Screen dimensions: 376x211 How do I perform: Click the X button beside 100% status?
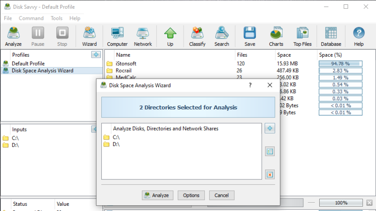(369, 203)
